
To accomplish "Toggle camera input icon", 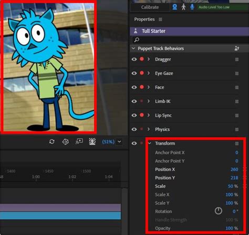I will coord(174,7).
